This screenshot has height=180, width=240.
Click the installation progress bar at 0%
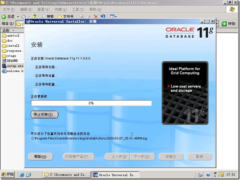coord(91,103)
